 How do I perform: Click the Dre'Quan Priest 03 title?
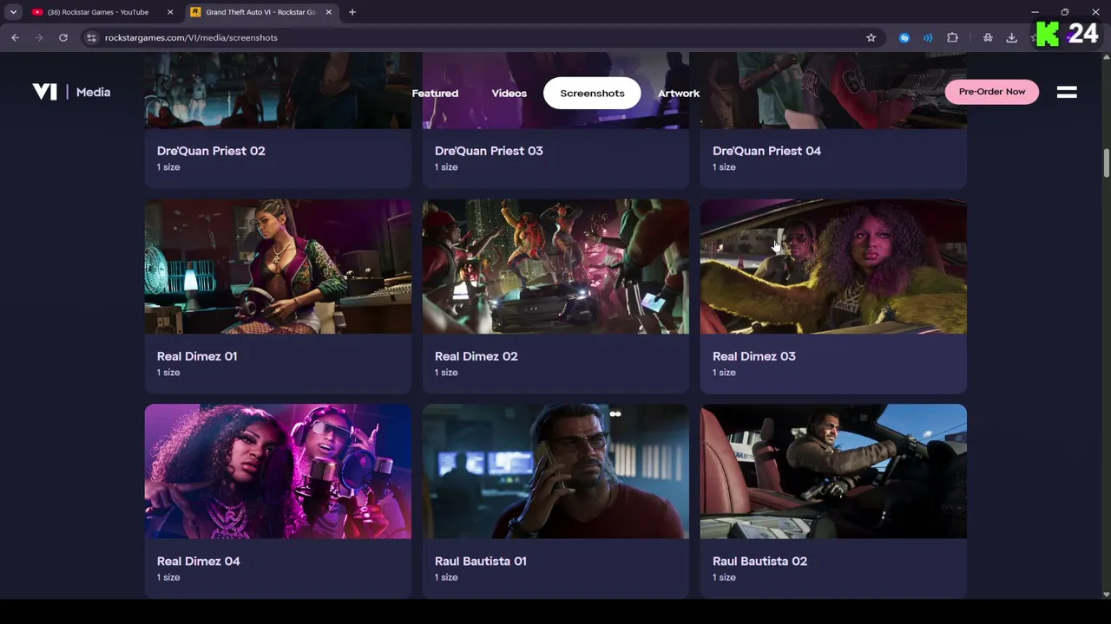[x=489, y=151]
